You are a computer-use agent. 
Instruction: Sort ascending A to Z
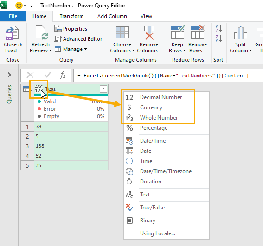tap(219, 28)
